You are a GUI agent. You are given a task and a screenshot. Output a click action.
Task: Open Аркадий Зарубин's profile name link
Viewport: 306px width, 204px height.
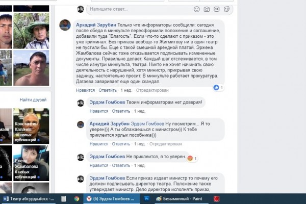click(x=96, y=25)
